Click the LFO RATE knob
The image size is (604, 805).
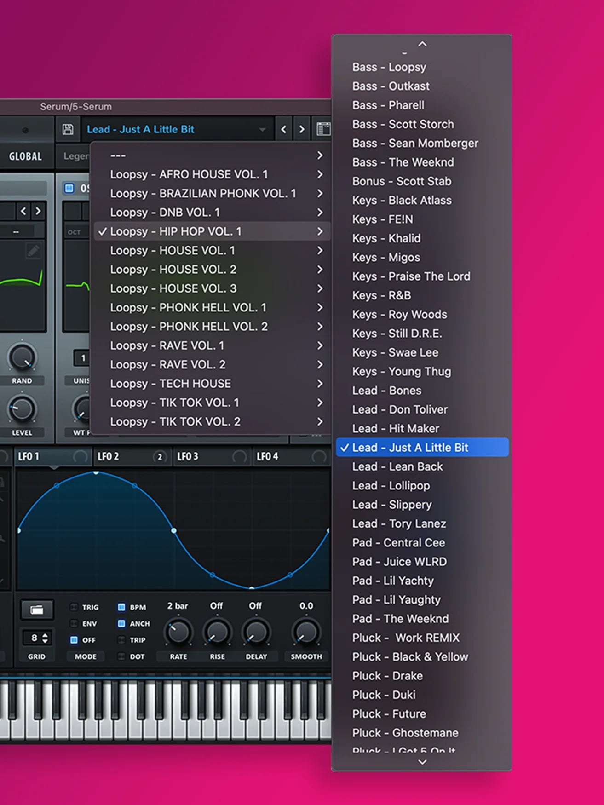pyautogui.click(x=178, y=632)
